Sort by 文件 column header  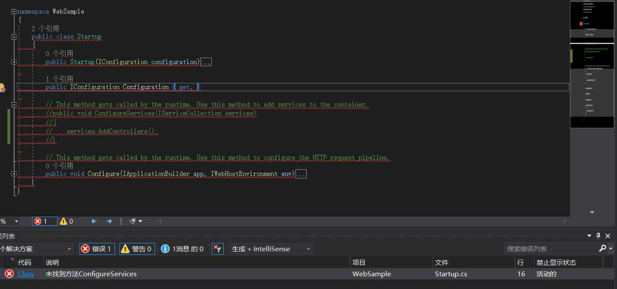(x=441, y=262)
